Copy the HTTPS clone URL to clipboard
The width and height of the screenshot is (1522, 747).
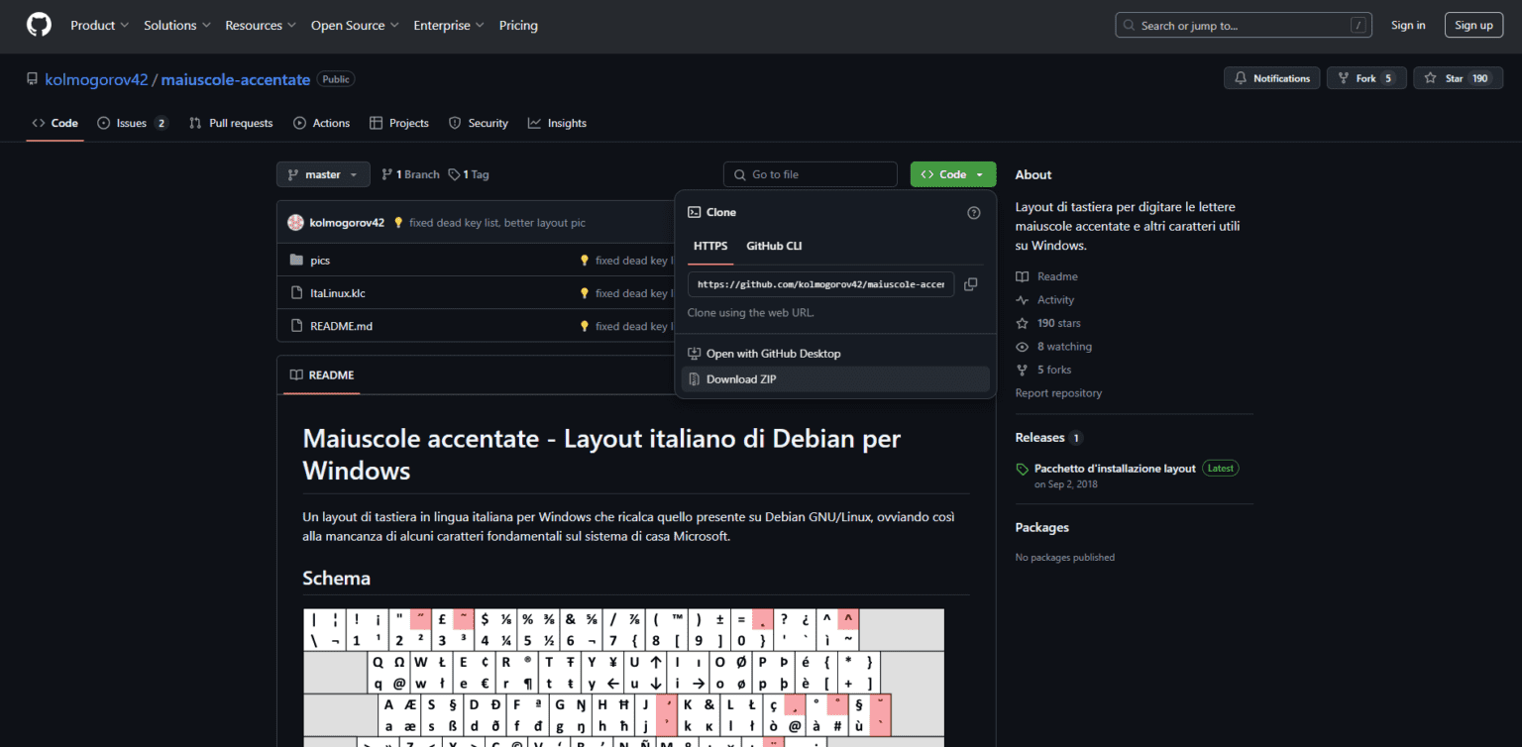tap(970, 284)
